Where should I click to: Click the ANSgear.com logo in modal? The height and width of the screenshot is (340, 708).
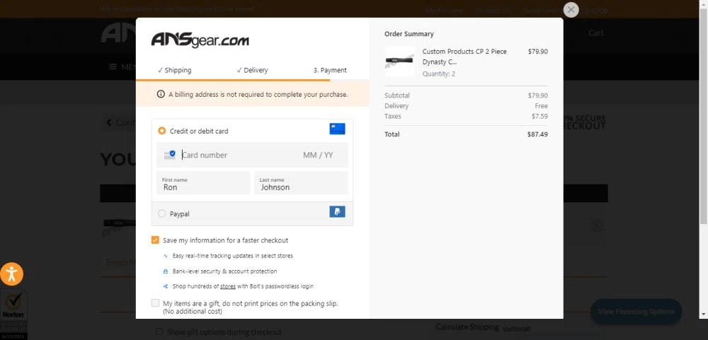tap(200, 40)
